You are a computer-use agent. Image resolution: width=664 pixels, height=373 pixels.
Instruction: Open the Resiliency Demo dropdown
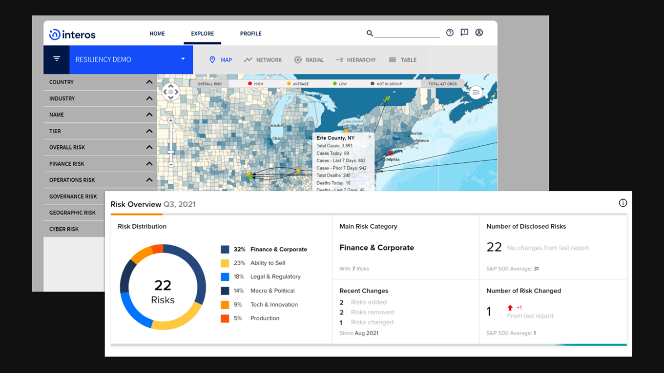coord(183,59)
